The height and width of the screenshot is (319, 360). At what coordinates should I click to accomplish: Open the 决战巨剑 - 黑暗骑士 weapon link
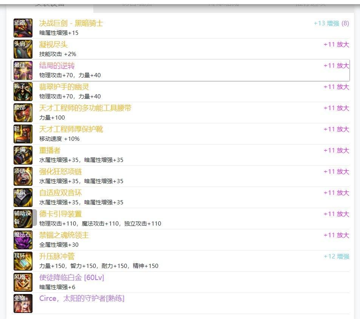(x=71, y=23)
